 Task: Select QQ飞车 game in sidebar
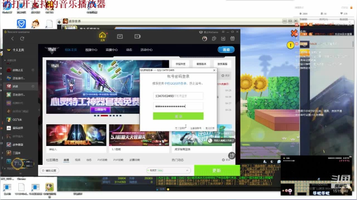click(x=17, y=119)
